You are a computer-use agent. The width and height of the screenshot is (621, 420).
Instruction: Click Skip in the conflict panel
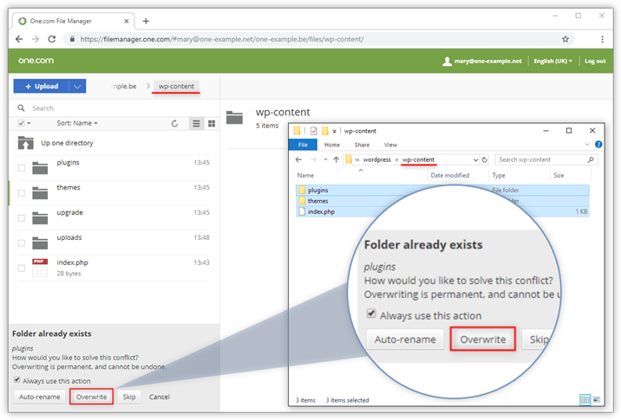[129, 397]
